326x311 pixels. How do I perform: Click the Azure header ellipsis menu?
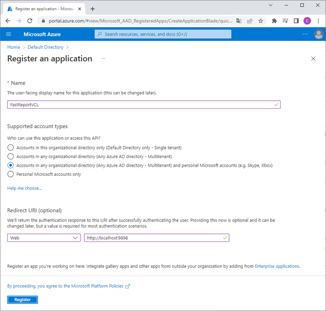coord(305,34)
